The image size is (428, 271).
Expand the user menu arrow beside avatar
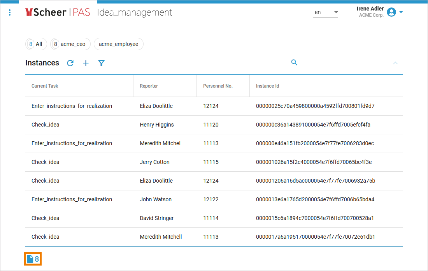(x=401, y=12)
